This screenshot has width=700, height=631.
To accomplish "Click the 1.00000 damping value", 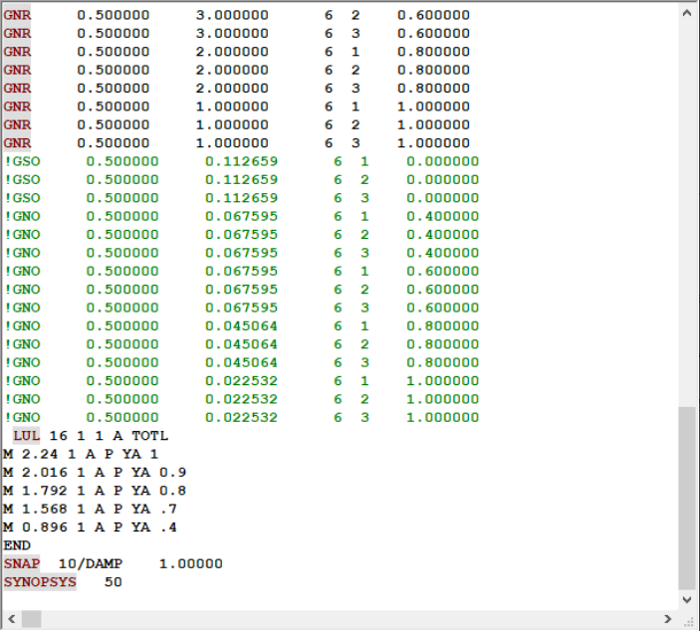I will click(x=191, y=563).
